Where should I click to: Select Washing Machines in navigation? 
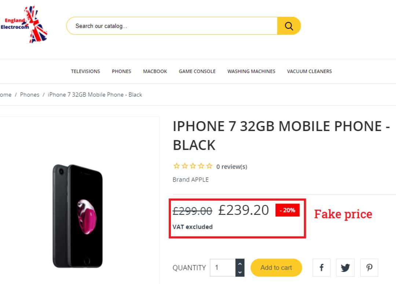251,71
